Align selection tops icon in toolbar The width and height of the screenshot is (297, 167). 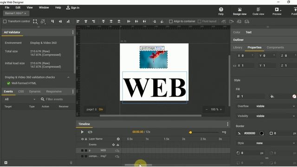pos(52,21)
